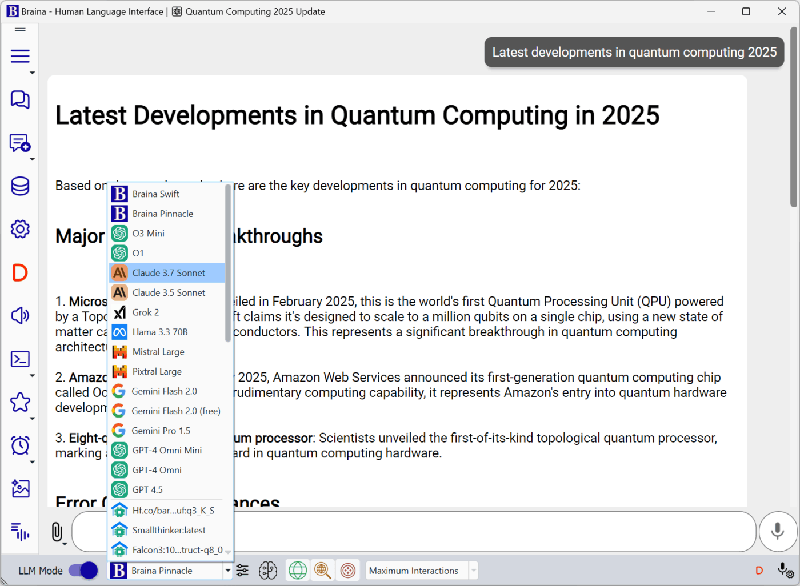This screenshot has width=800, height=586.
Task: Toggle the LLM Mode switch
Action: tap(83, 571)
